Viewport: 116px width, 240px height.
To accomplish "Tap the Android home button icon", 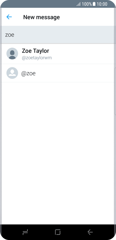I will point(58,232).
